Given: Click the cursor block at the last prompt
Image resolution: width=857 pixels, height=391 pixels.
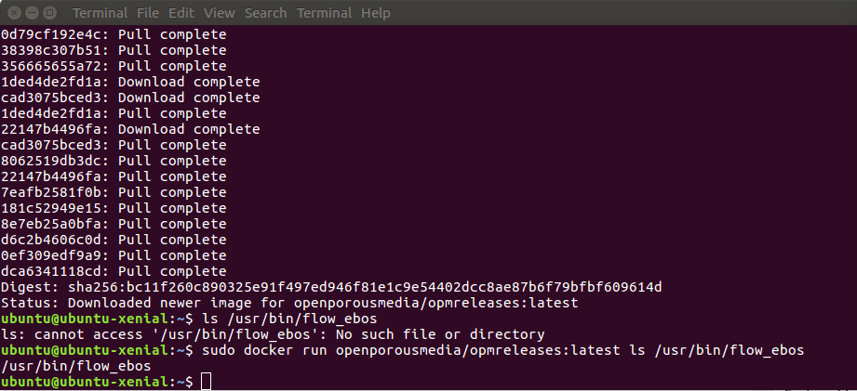Looking at the screenshot, I should [x=207, y=382].
